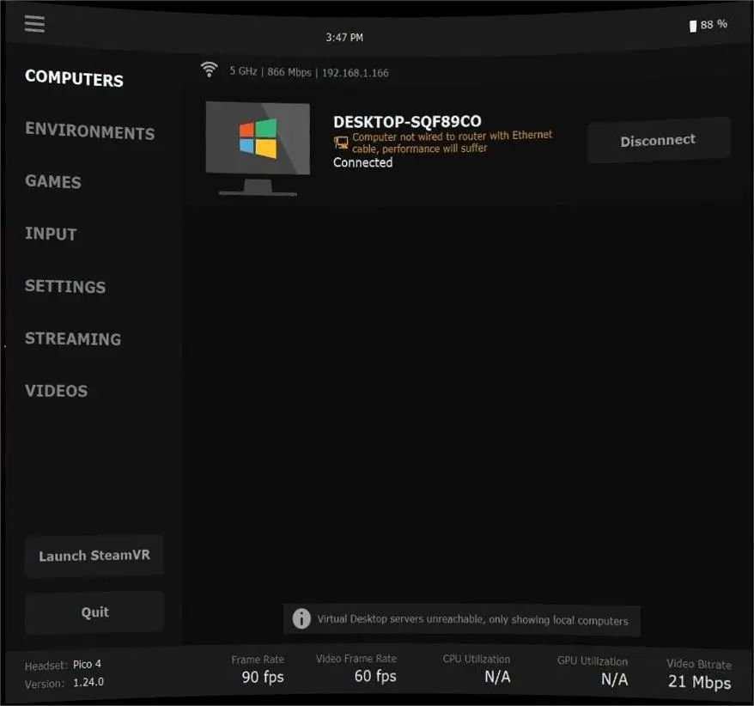Click the servers unreachable notice
The width and height of the screenshot is (754, 706).
click(462, 619)
